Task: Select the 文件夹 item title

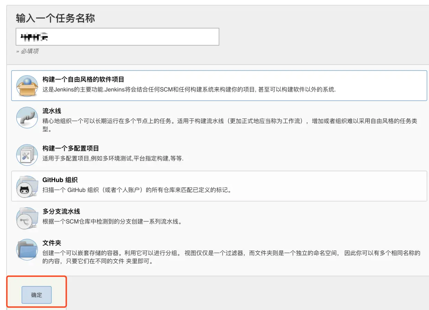Action: (x=52, y=243)
